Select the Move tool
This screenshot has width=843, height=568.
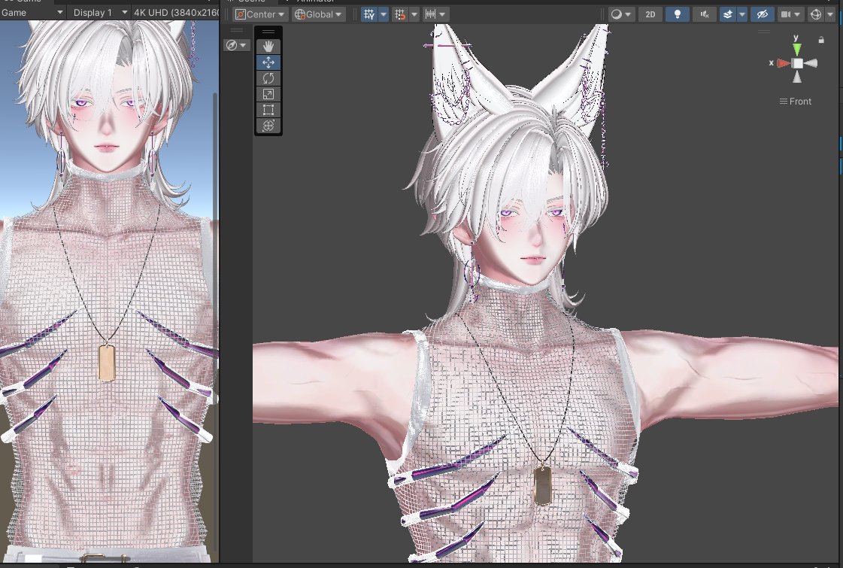(x=268, y=62)
